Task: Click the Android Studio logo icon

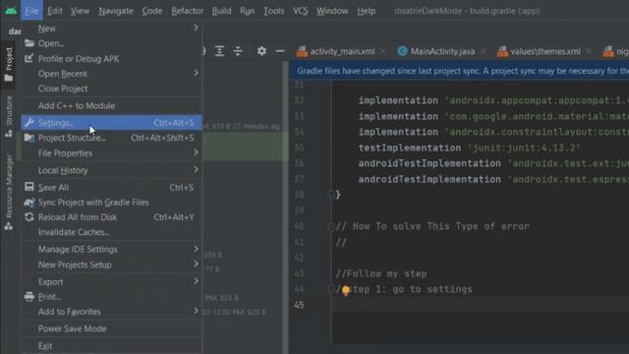Action: tap(11, 11)
